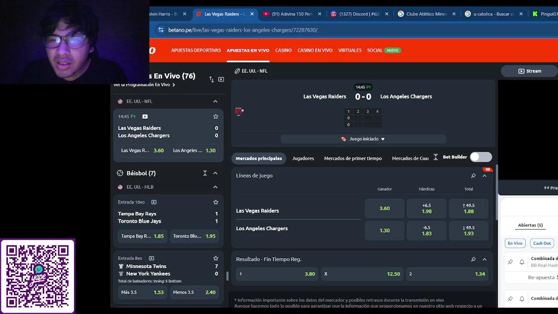The image size is (558, 314).
Task: Bet Las Vegas Raiders winner at 3.60 in Líneas
Action: (384, 208)
